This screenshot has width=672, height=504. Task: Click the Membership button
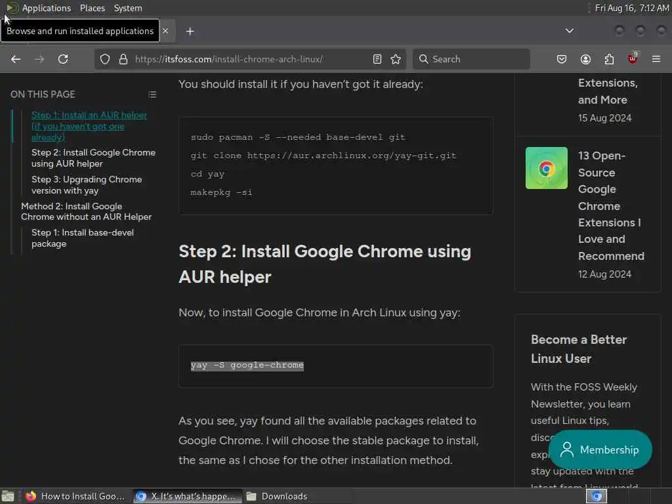coord(600,450)
